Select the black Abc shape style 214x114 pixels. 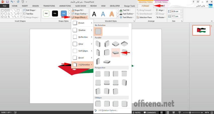pos(55,14)
